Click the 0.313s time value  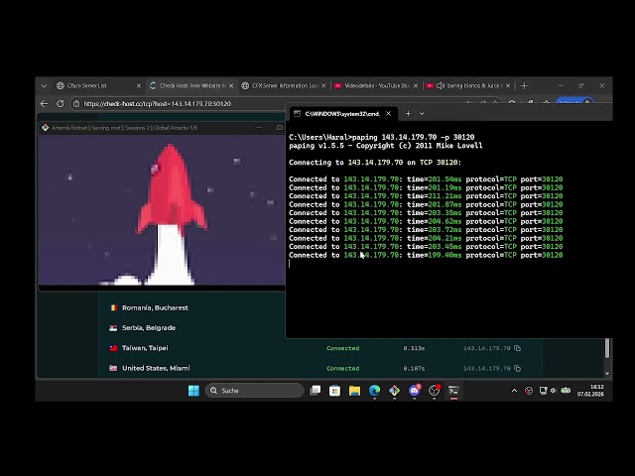[x=414, y=348]
